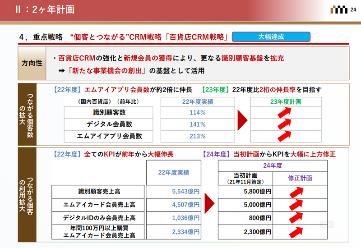Click the つながる個客の利用拡大 sidebar label
This screenshot has height=248, width=361.
27,195
